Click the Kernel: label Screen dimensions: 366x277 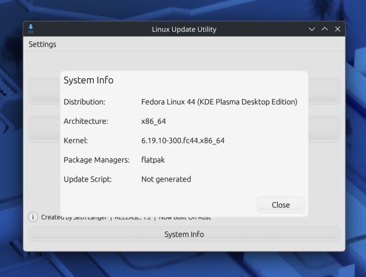75,140
